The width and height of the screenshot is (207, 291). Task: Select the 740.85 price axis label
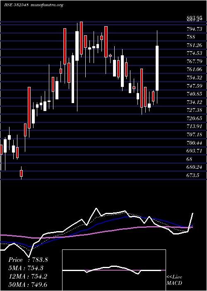pos(195,94)
